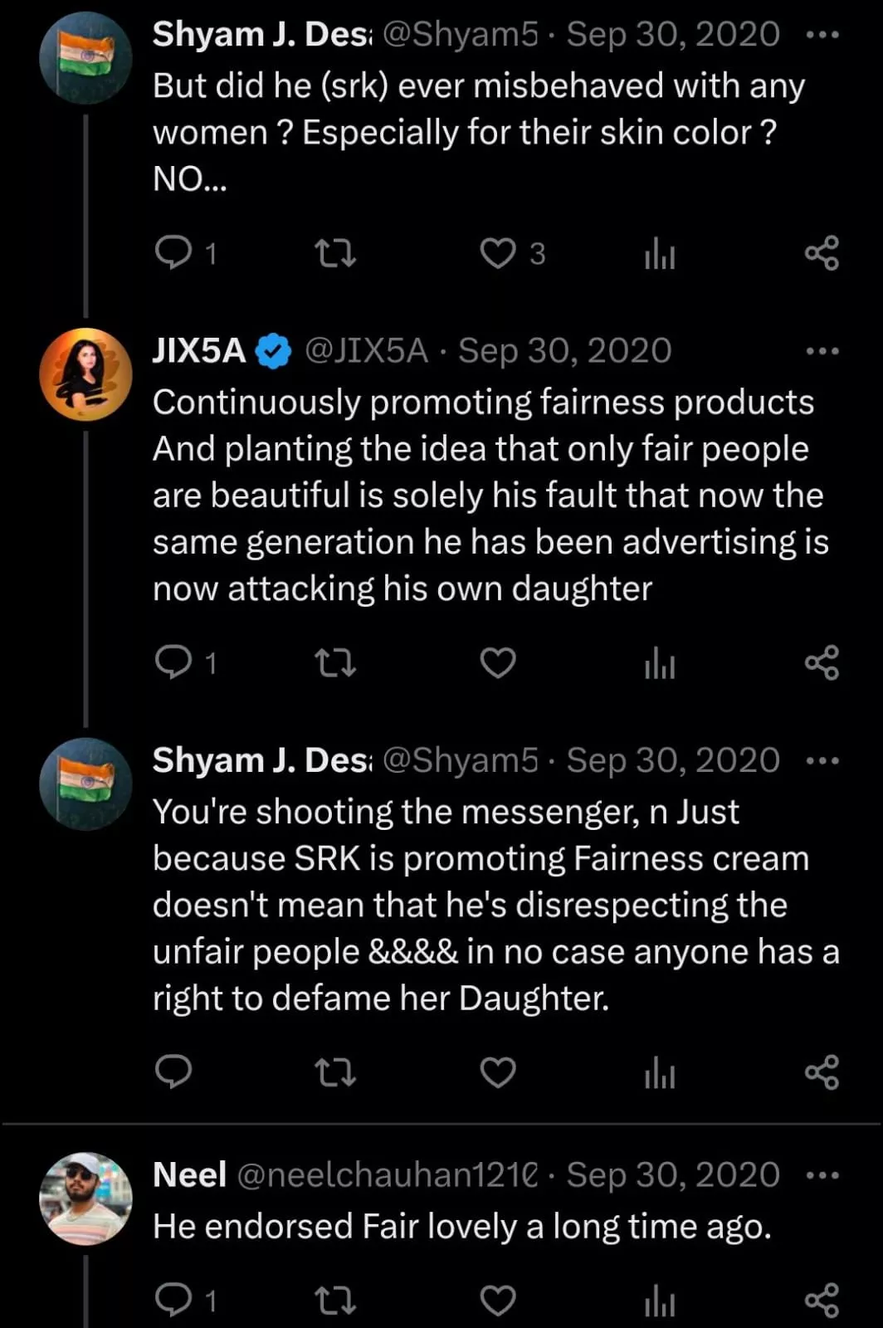Open the @JIX5A handle link
This screenshot has height=1328, width=883.
(366, 351)
